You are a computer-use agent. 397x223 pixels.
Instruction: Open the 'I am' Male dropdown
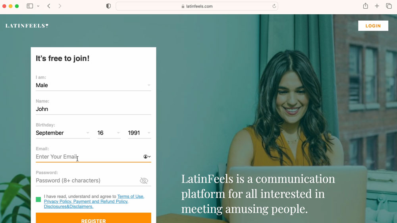(x=93, y=85)
